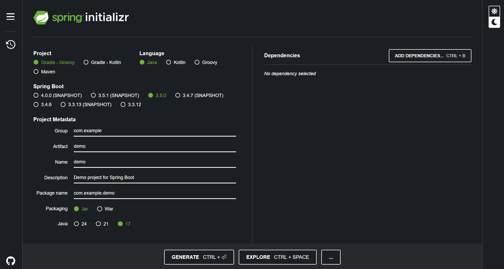Click the Name input field
The width and height of the screenshot is (504, 269).
point(155,162)
